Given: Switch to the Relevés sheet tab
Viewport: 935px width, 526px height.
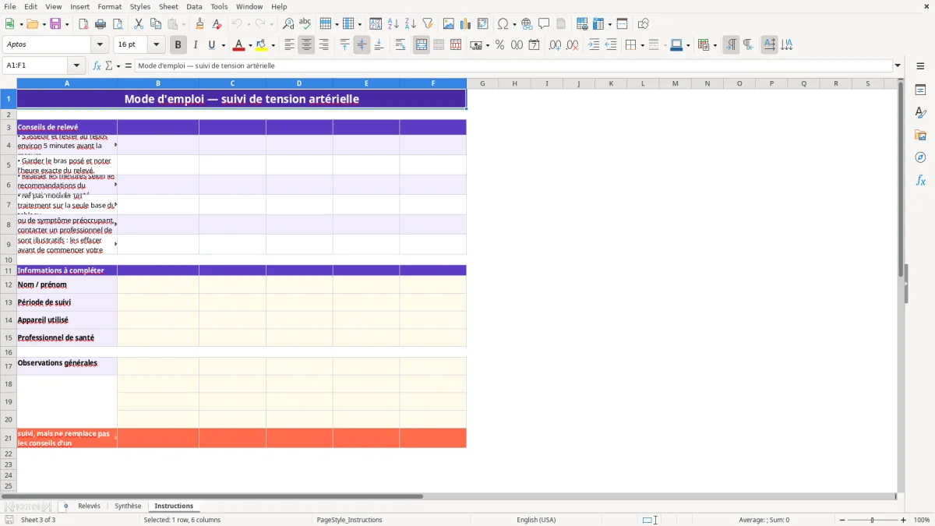Looking at the screenshot, I should (x=89, y=506).
